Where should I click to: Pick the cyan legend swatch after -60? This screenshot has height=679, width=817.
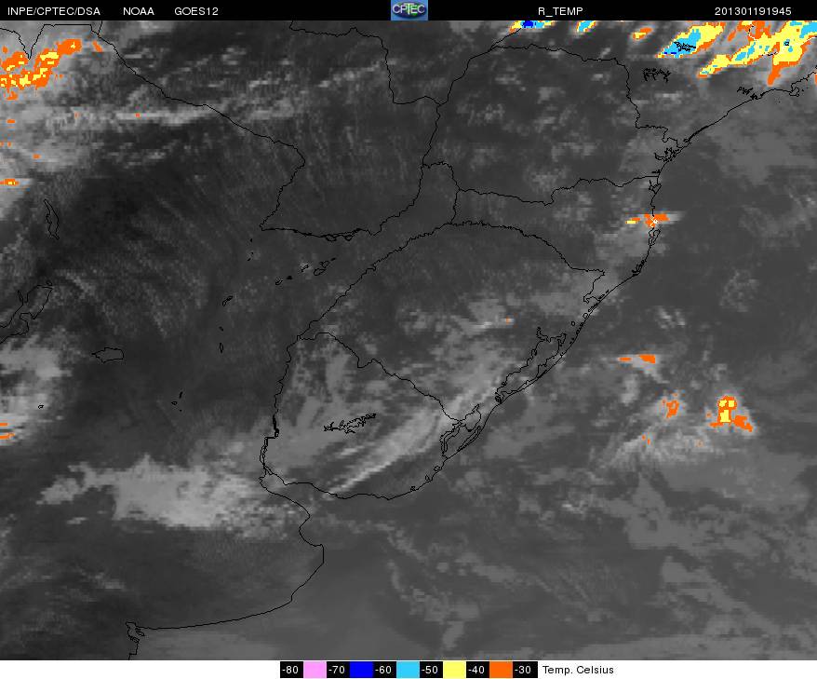coord(408,670)
